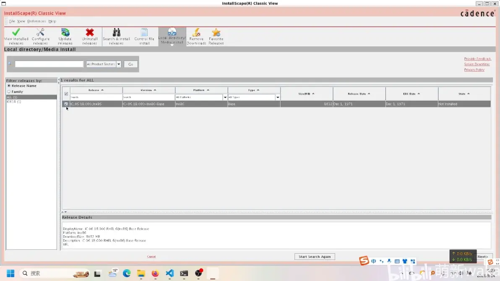500x281 pixels.
Task: Collapse the filter panel using splitter arrow
Action: click(x=59, y=80)
